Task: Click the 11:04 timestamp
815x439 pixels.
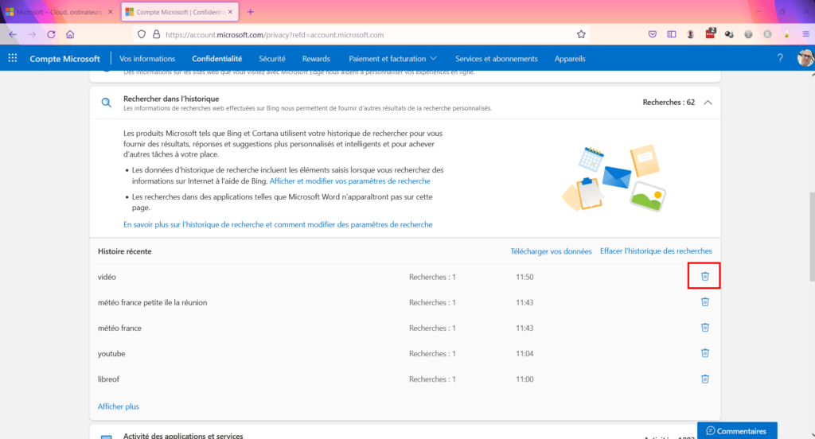Action: (524, 354)
